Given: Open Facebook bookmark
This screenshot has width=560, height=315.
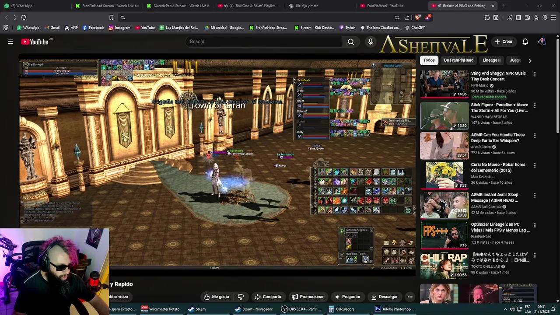Looking at the screenshot, I should [x=93, y=28].
